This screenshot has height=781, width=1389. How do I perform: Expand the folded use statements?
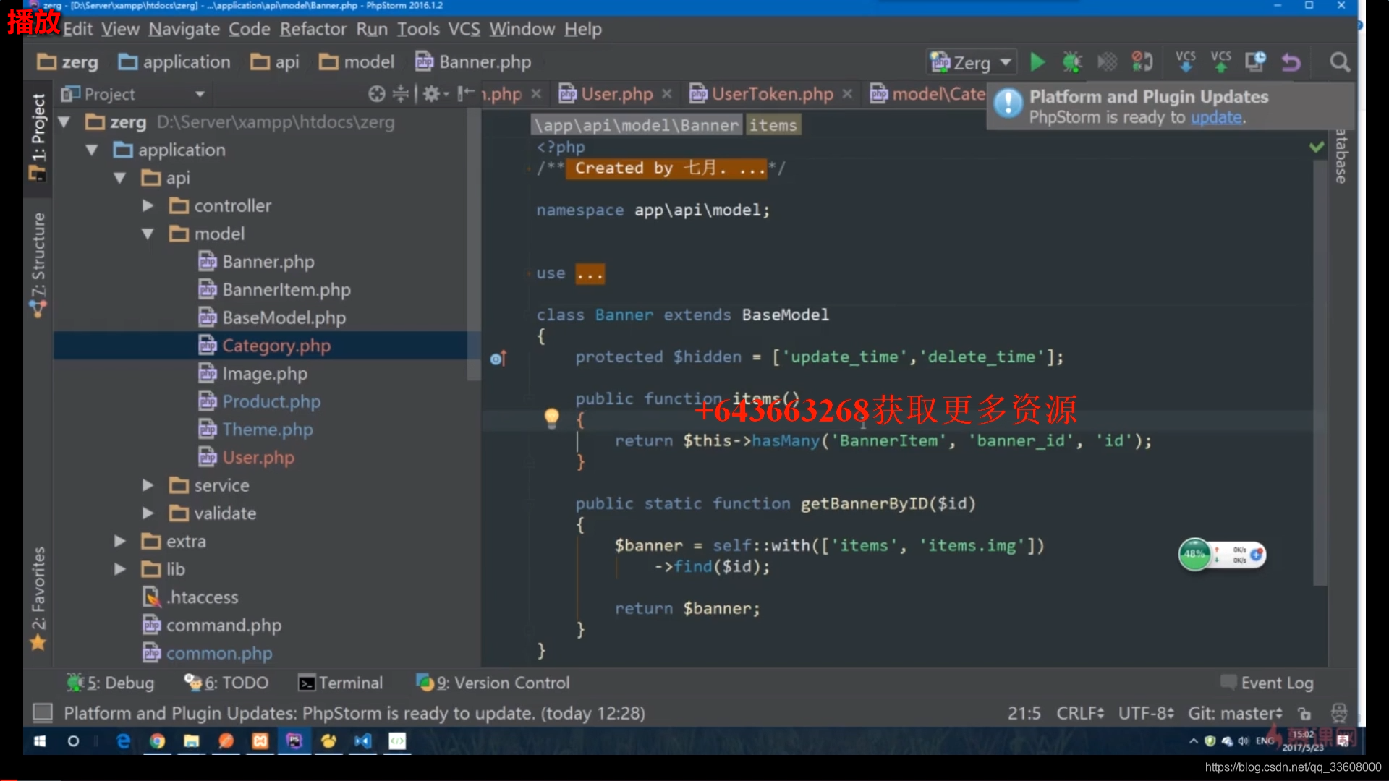click(x=590, y=274)
